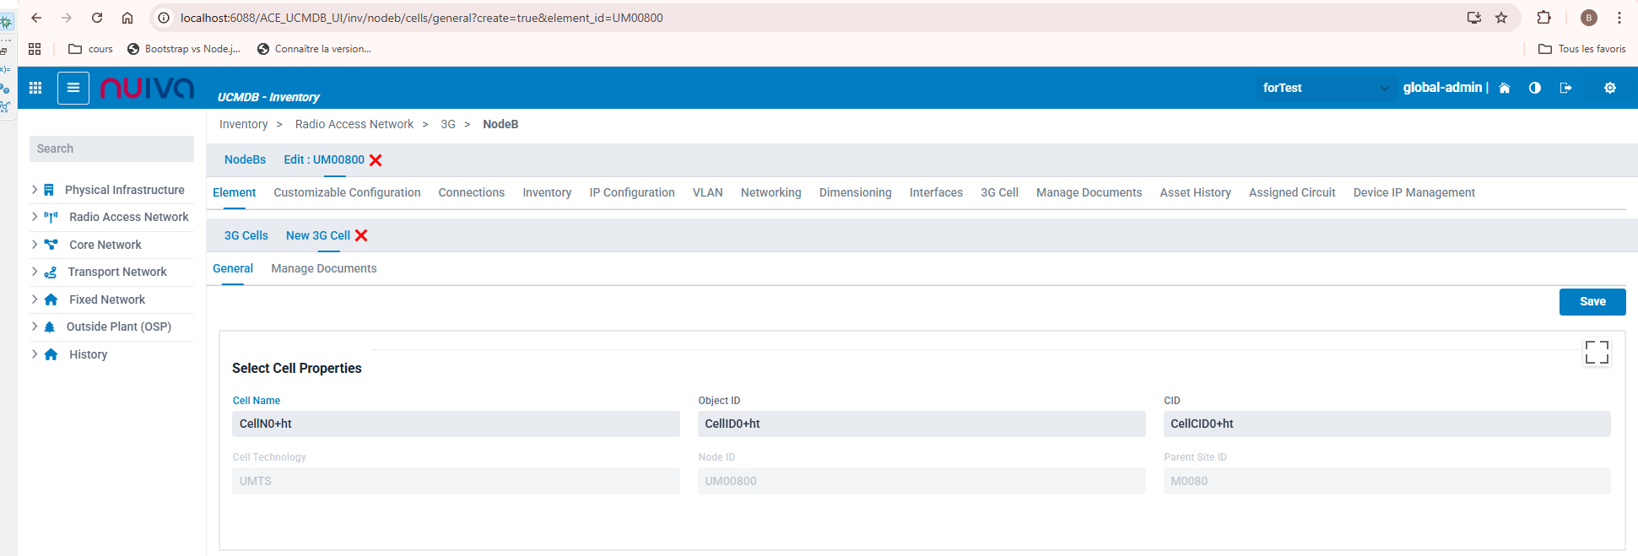Viewport: 1638px width, 556px height.
Task: Expand the Select Cell Properties panel fullscreen
Action: click(1597, 352)
